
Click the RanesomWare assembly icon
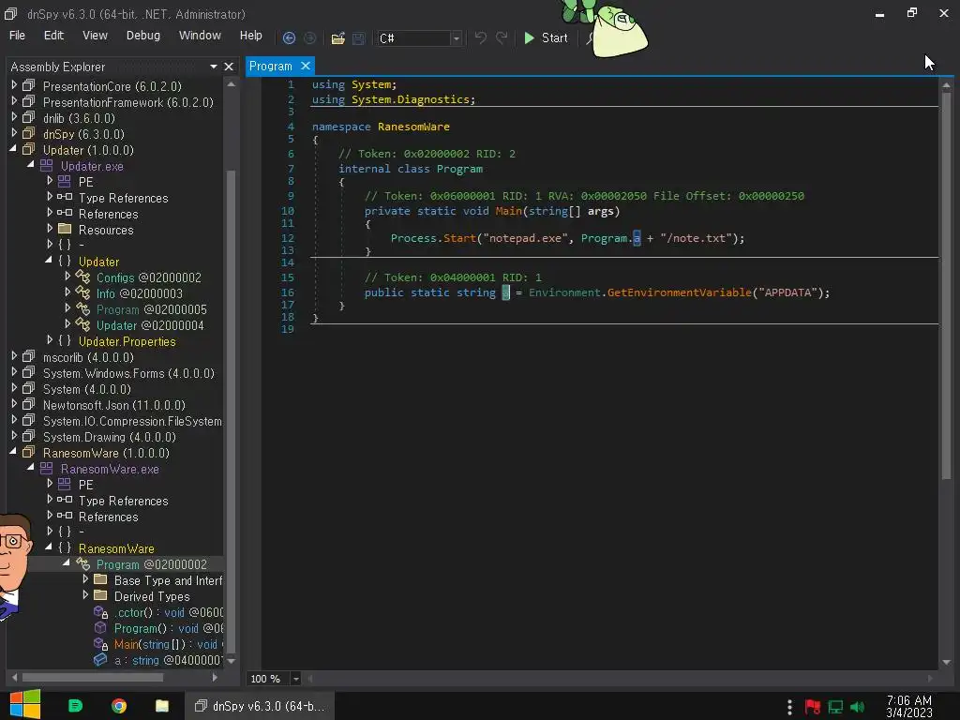click(29, 453)
